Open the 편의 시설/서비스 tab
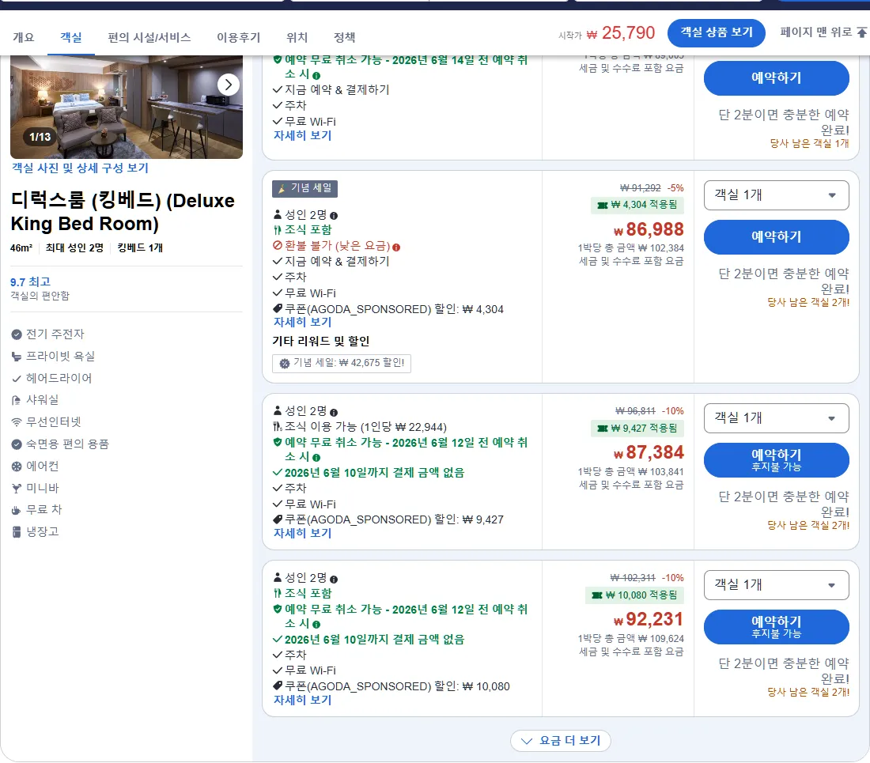The height and width of the screenshot is (763, 870). pyautogui.click(x=149, y=37)
